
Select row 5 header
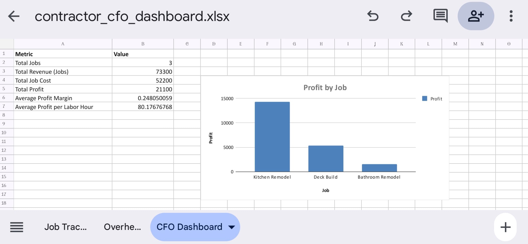4,89
